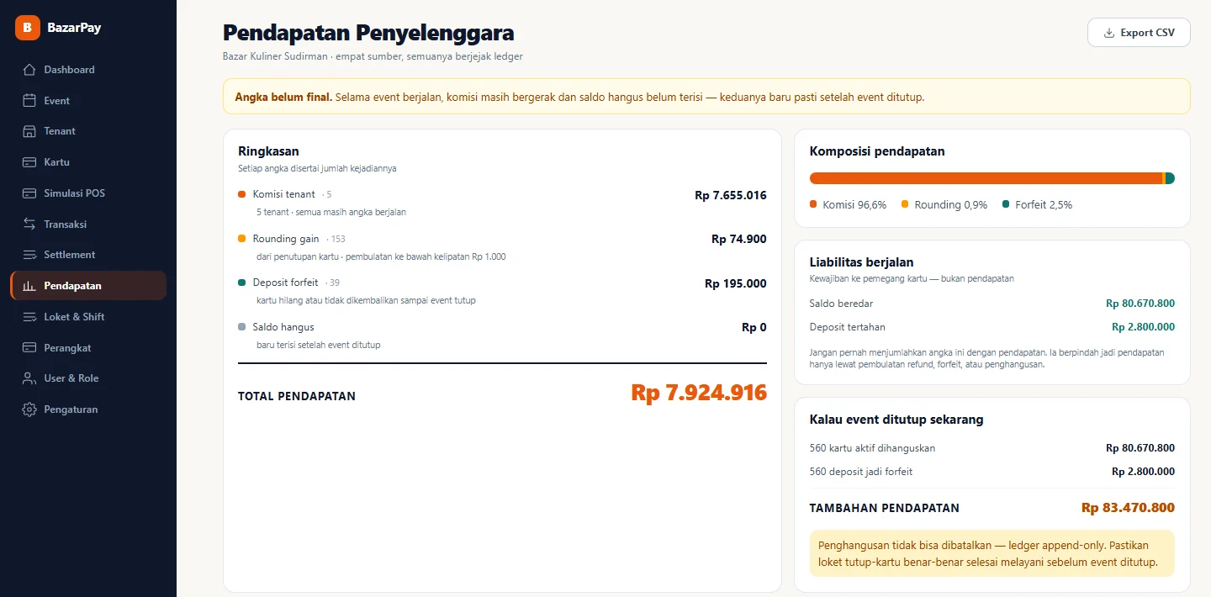
Task: Click the green Rp 2.800.000 liability value
Action: (x=1143, y=327)
